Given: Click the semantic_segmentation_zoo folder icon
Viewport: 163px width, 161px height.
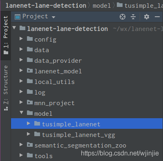Looking at the screenshot, I should pyautogui.click(x=30, y=145).
